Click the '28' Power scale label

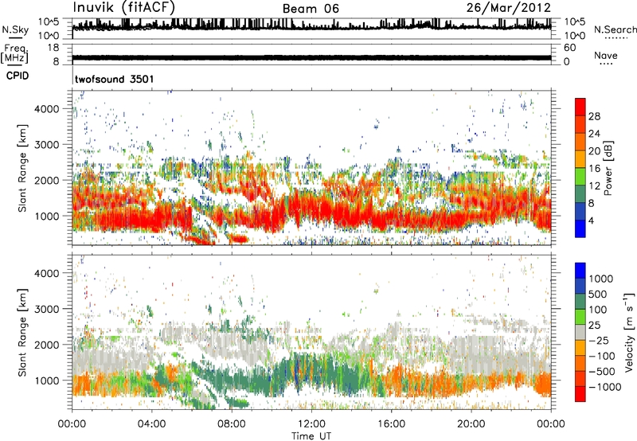pyautogui.click(x=594, y=116)
